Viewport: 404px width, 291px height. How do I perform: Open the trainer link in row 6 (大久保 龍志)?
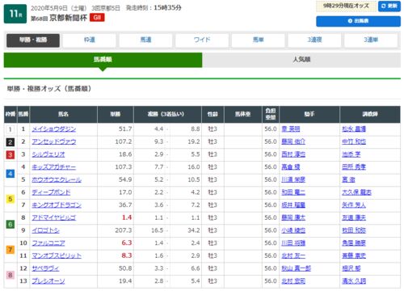[x=356, y=192]
